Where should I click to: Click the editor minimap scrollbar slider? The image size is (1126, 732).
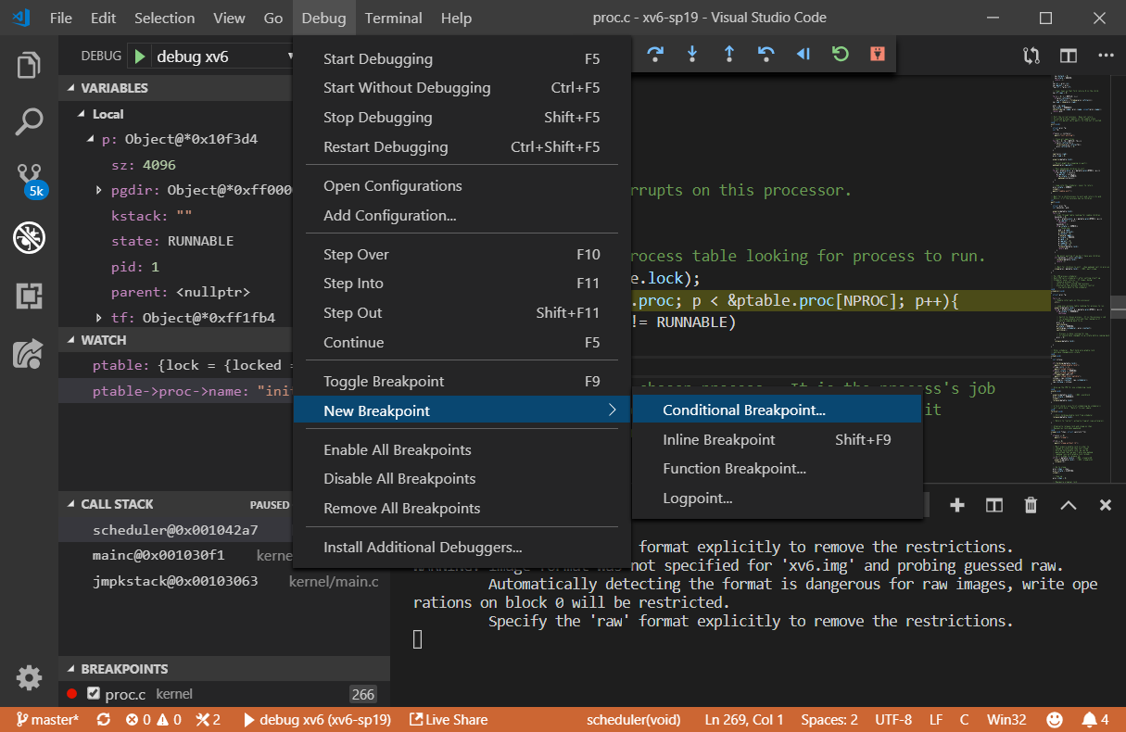point(1119,307)
